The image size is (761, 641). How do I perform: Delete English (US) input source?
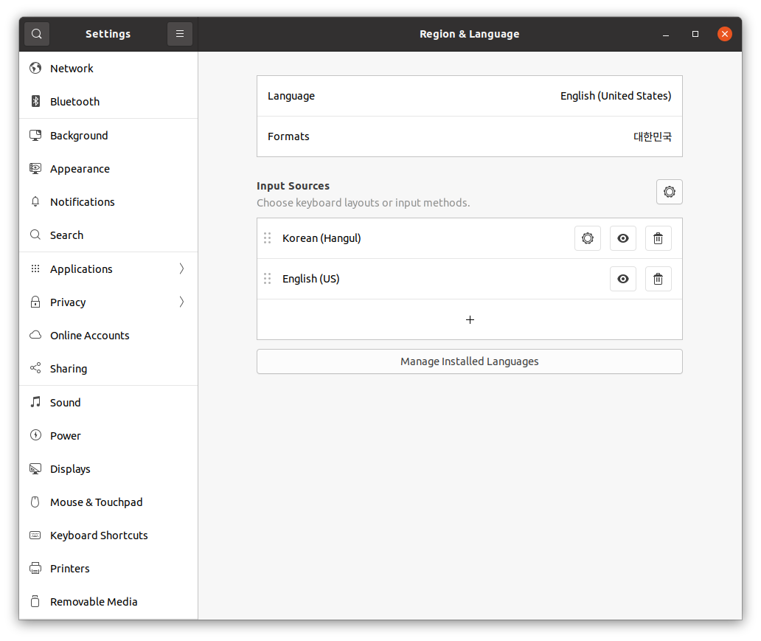(x=658, y=279)
